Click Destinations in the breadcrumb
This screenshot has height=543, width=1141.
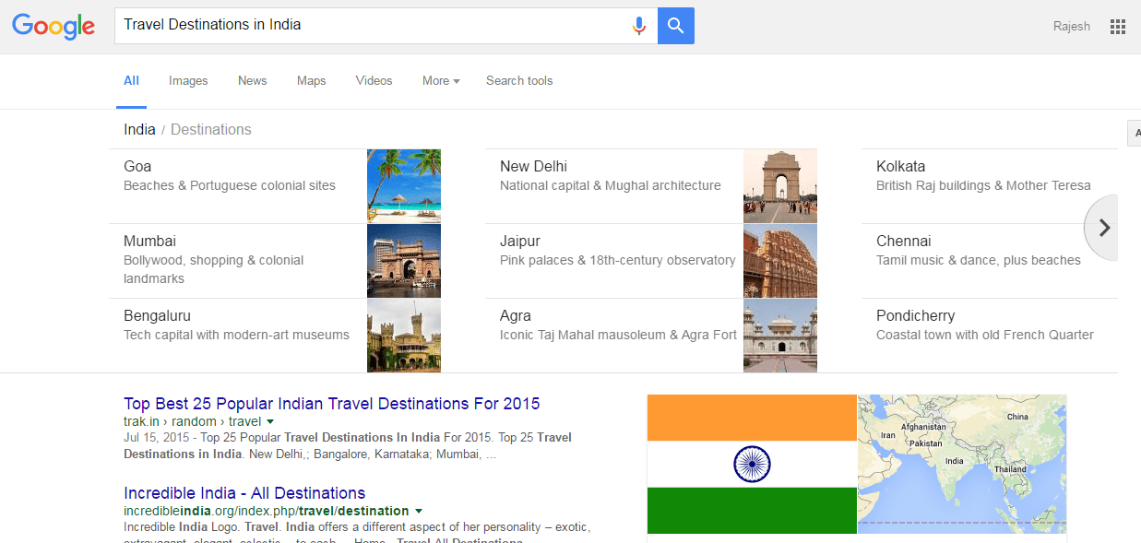point(211,129)
